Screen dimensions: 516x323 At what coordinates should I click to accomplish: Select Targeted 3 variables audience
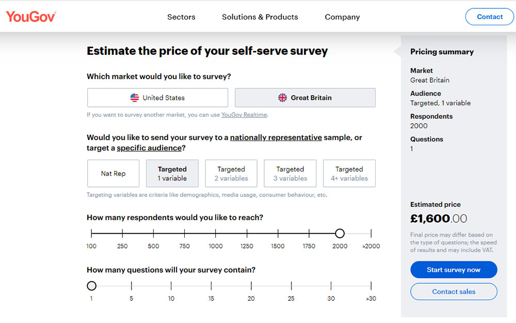tap(290, 174)
